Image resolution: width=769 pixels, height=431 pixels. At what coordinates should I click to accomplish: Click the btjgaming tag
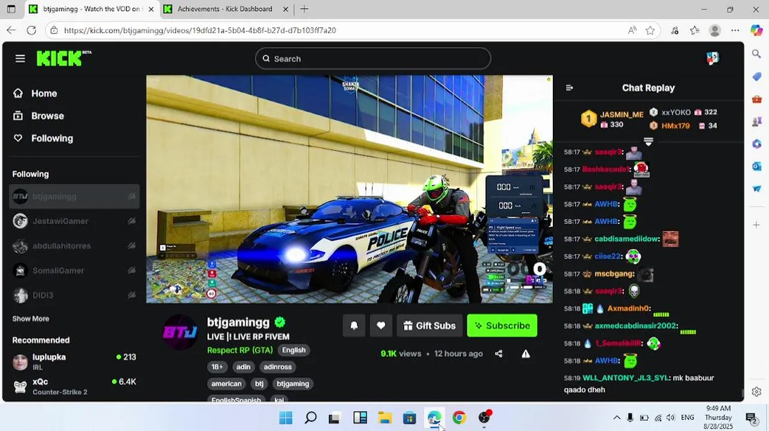coord(293,384)
